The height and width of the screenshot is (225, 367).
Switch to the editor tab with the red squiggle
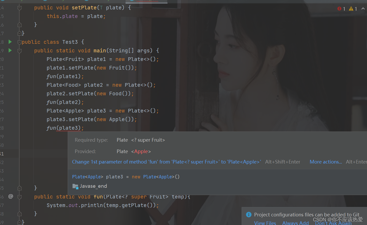146,2
